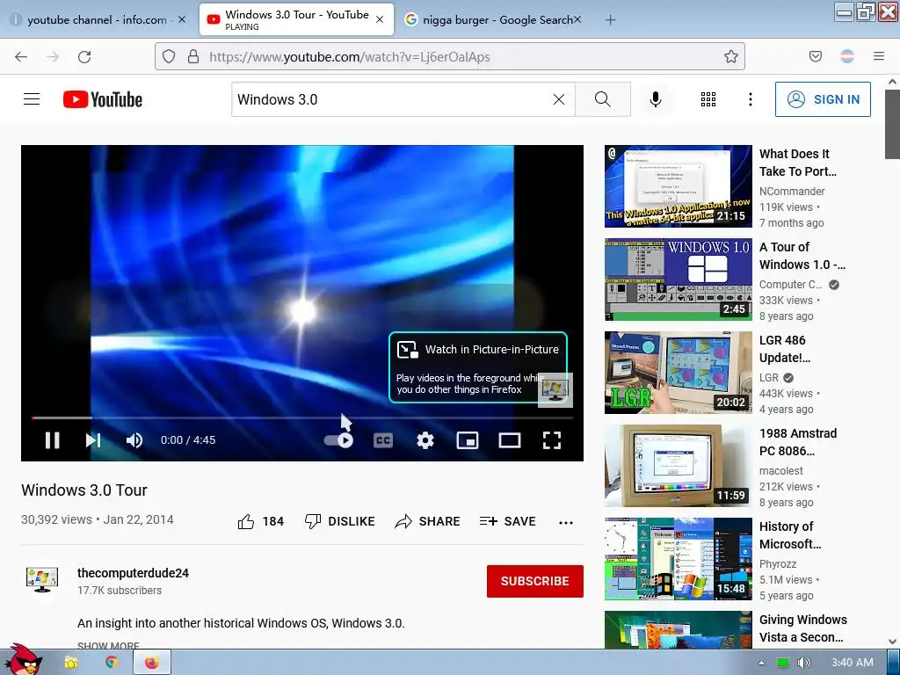The width and height of the screenshot is (900, 675).
Task: Open the system volume tray icon
Action: [804, 663]
